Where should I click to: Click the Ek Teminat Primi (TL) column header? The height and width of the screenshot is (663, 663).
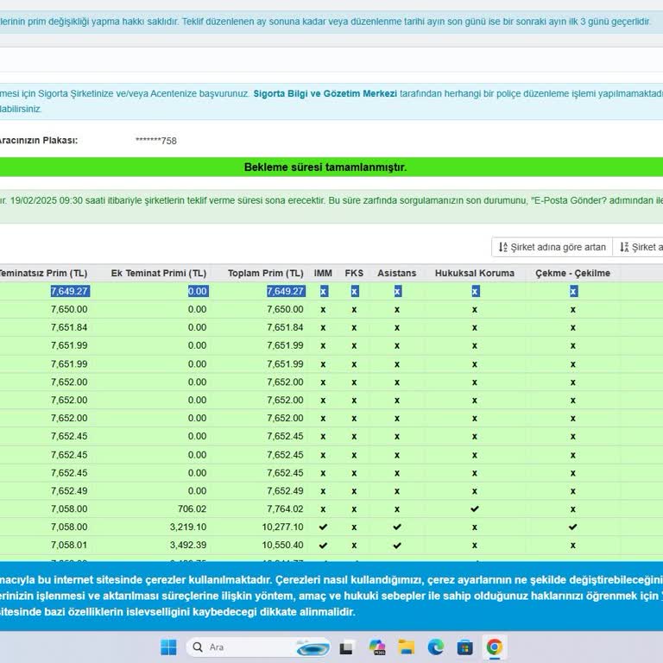click(159, 273)
